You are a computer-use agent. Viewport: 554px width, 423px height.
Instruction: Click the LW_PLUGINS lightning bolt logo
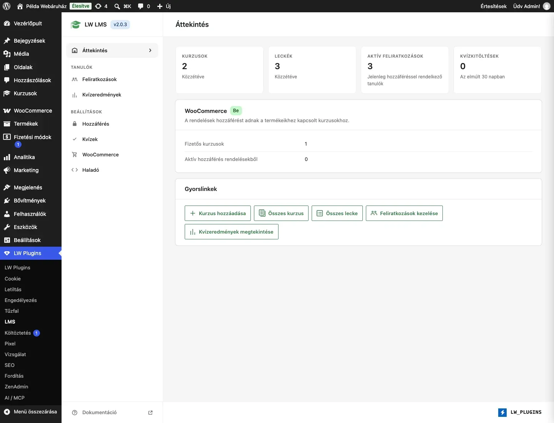(502, 412)
